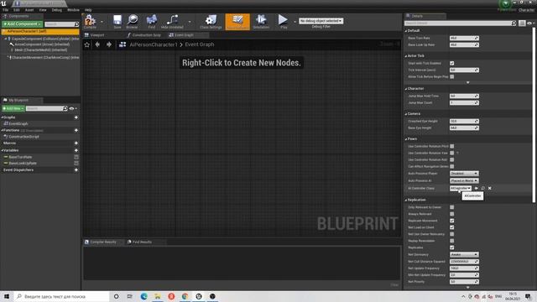Open the debug object filter dropdown
This screenshot has height=302, width=537.
(x=321, y=21)
